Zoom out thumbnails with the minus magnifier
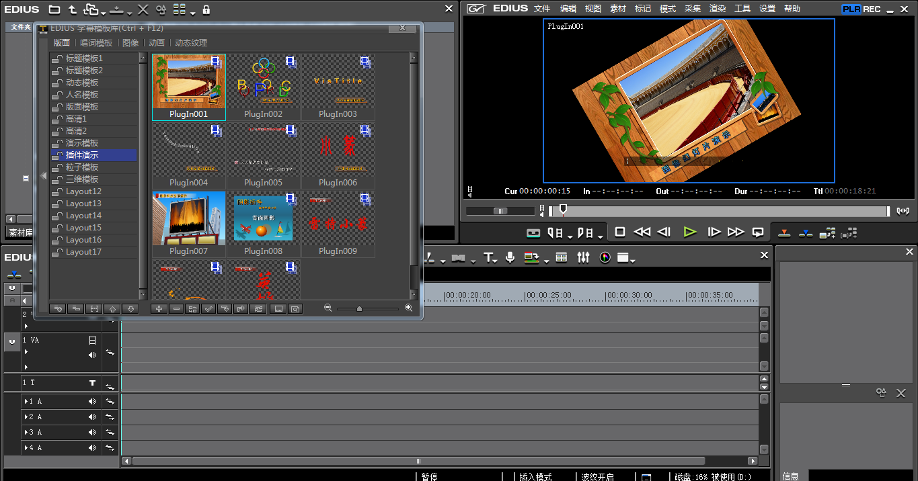The image size is (918, 481). (328, 308)
